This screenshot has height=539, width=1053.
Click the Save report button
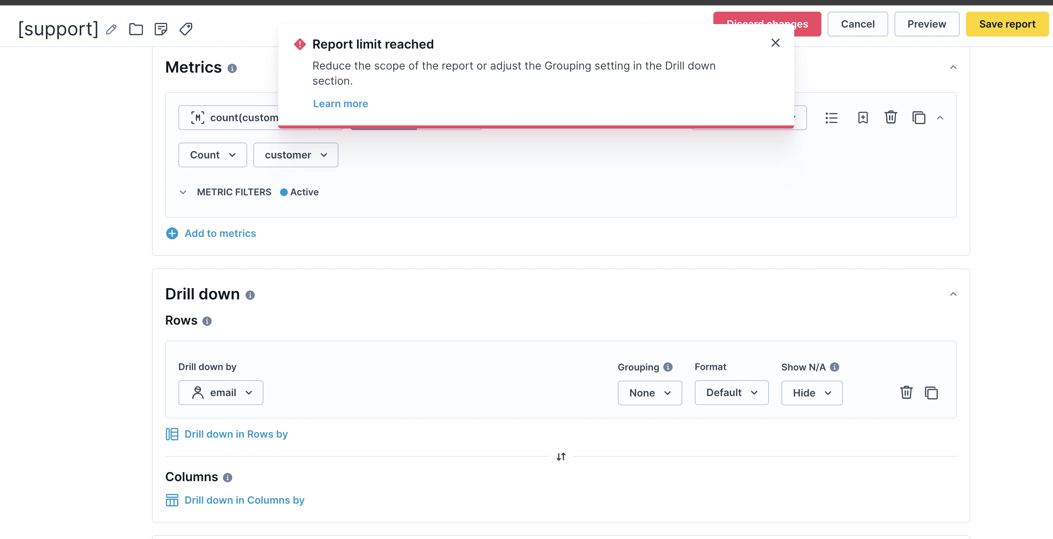[1007, 24]
